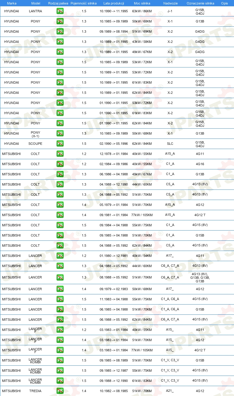Click the 63kW / 86KM power value
Viewport: 234px width, 396px height.
coord(142,11)
